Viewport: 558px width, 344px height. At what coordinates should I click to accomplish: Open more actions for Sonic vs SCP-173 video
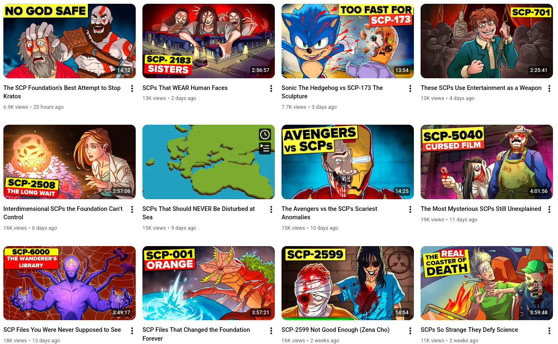[x=410, y=89]
